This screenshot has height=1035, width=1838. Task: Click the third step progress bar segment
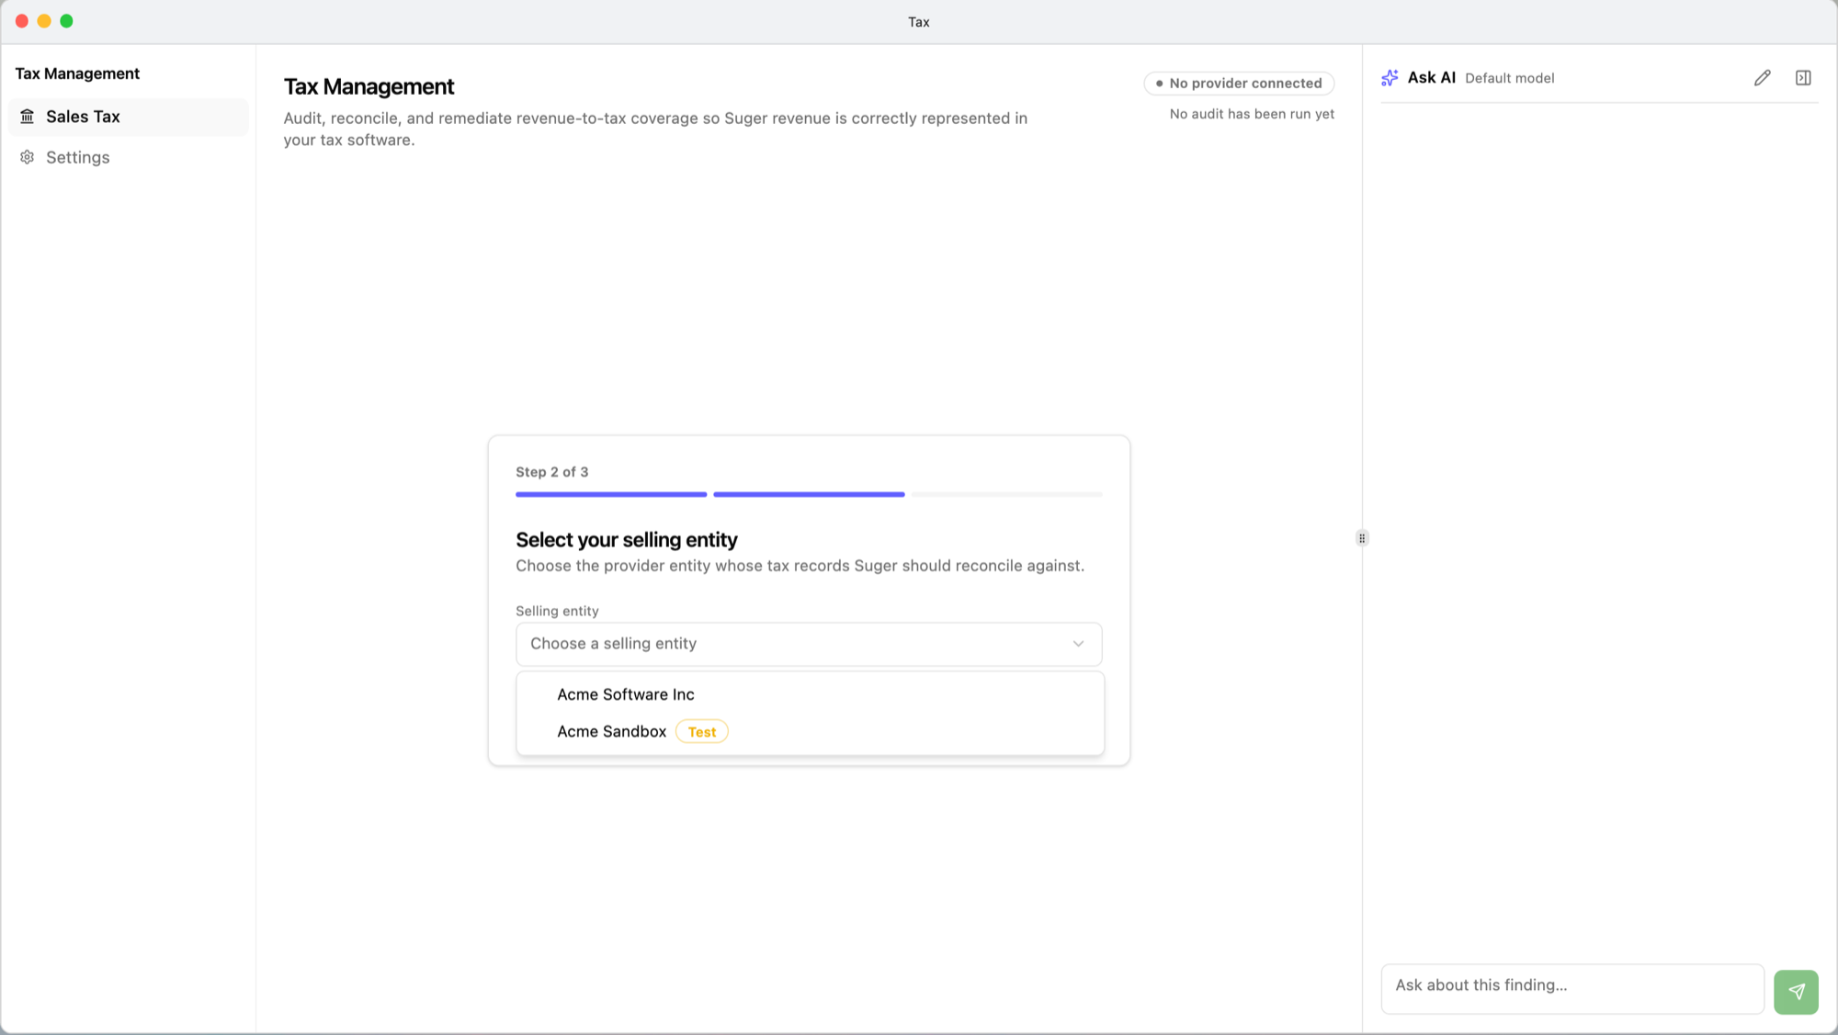tap(1006, 494)
